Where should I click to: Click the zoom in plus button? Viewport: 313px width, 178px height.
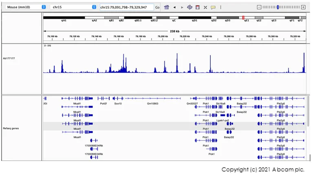pyautogui.click(x=303, y=7)
